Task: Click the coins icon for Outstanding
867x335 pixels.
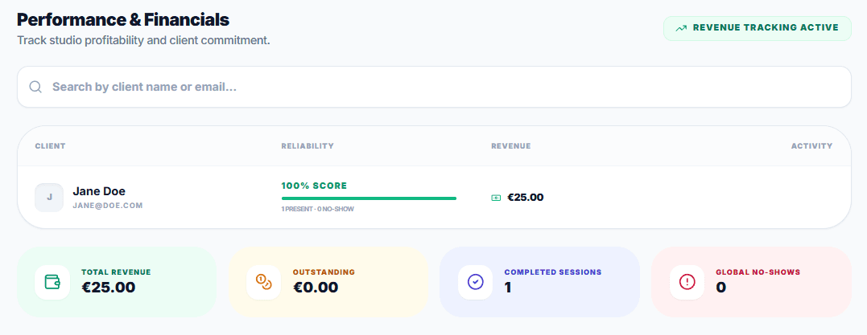Action: tap(263, 282)
